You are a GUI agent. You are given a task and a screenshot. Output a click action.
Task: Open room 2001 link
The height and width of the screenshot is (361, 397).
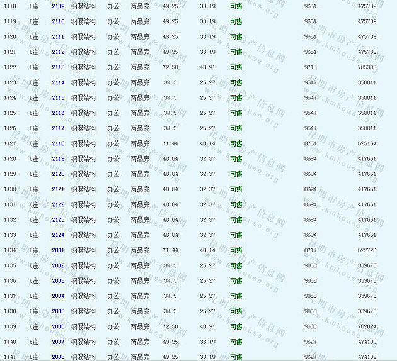click(x=58, y=250)
